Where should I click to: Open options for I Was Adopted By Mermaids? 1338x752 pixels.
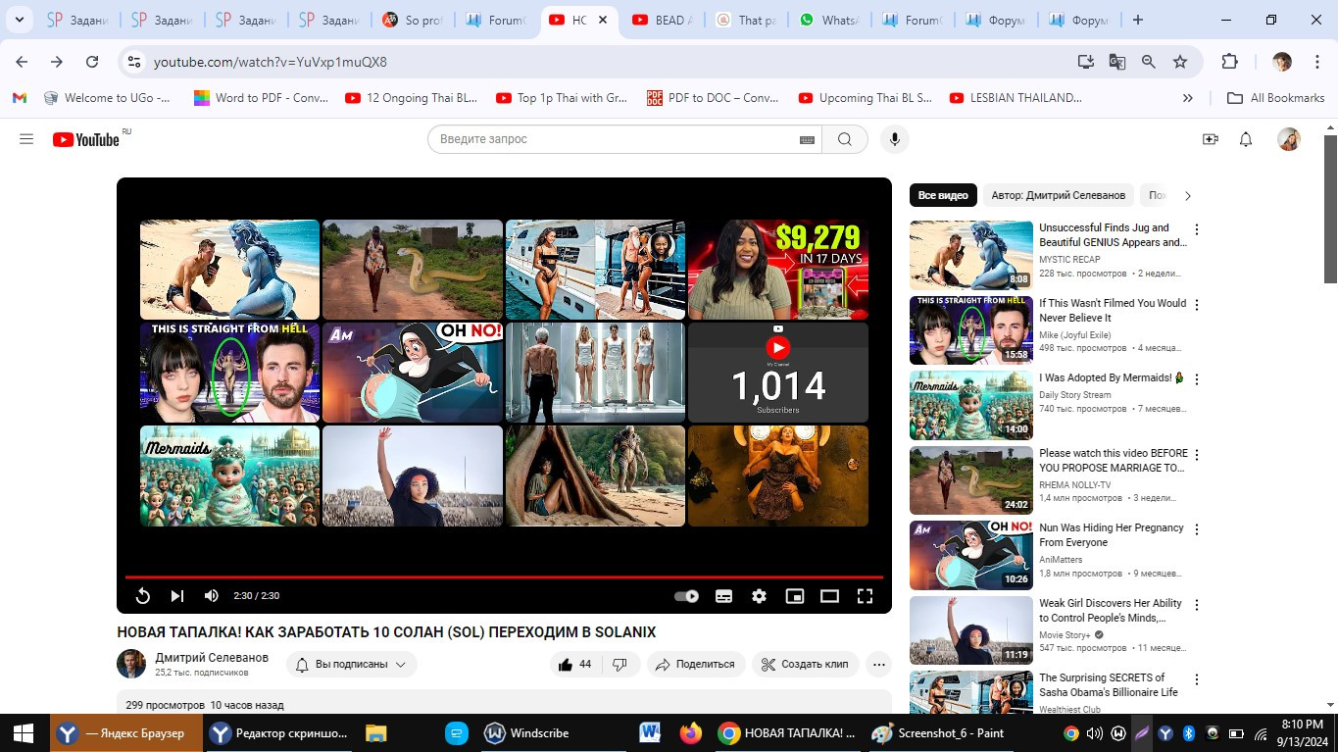[x=1196, y=379]
